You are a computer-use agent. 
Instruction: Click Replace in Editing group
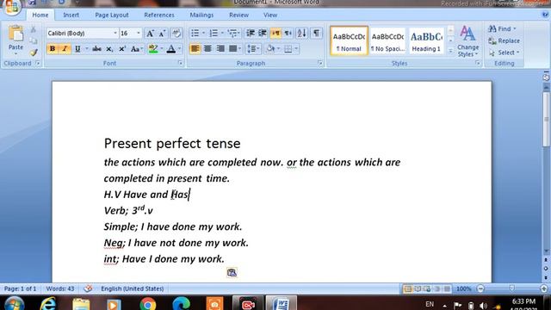[x=504, y=40]
